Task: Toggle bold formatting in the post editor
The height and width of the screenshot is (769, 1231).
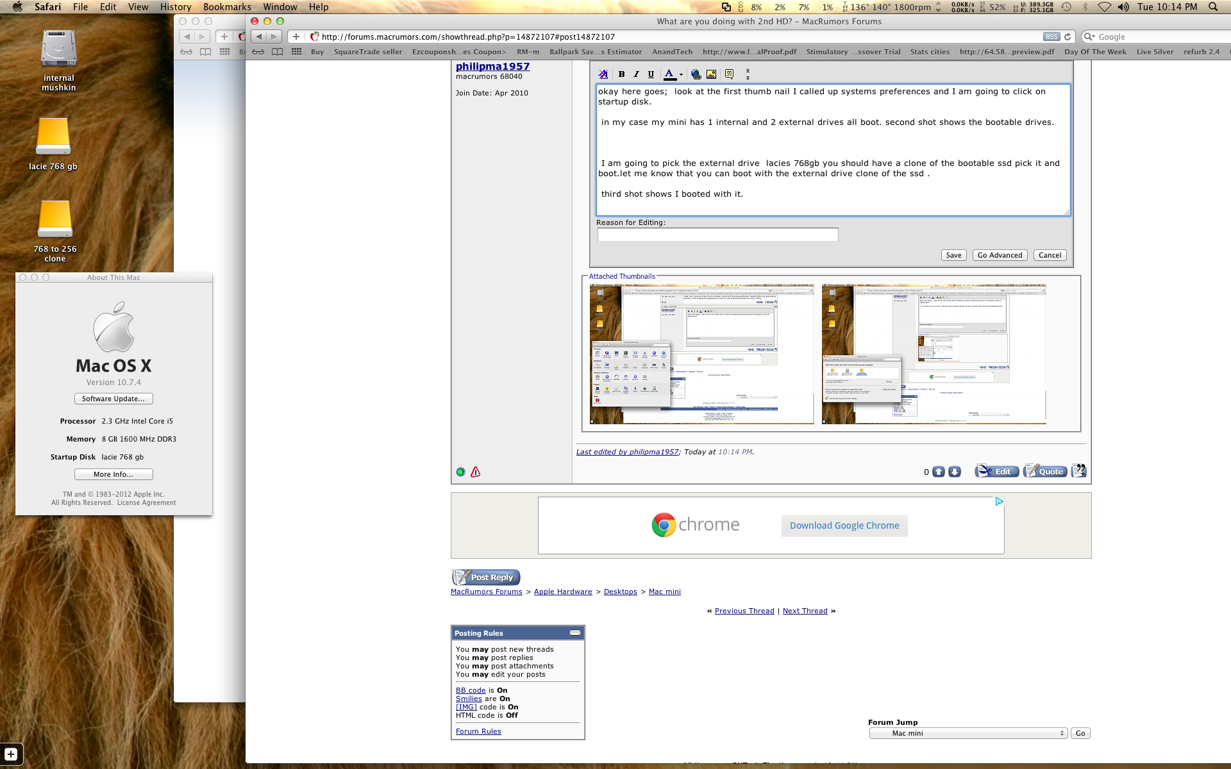Action: [621, 74]
